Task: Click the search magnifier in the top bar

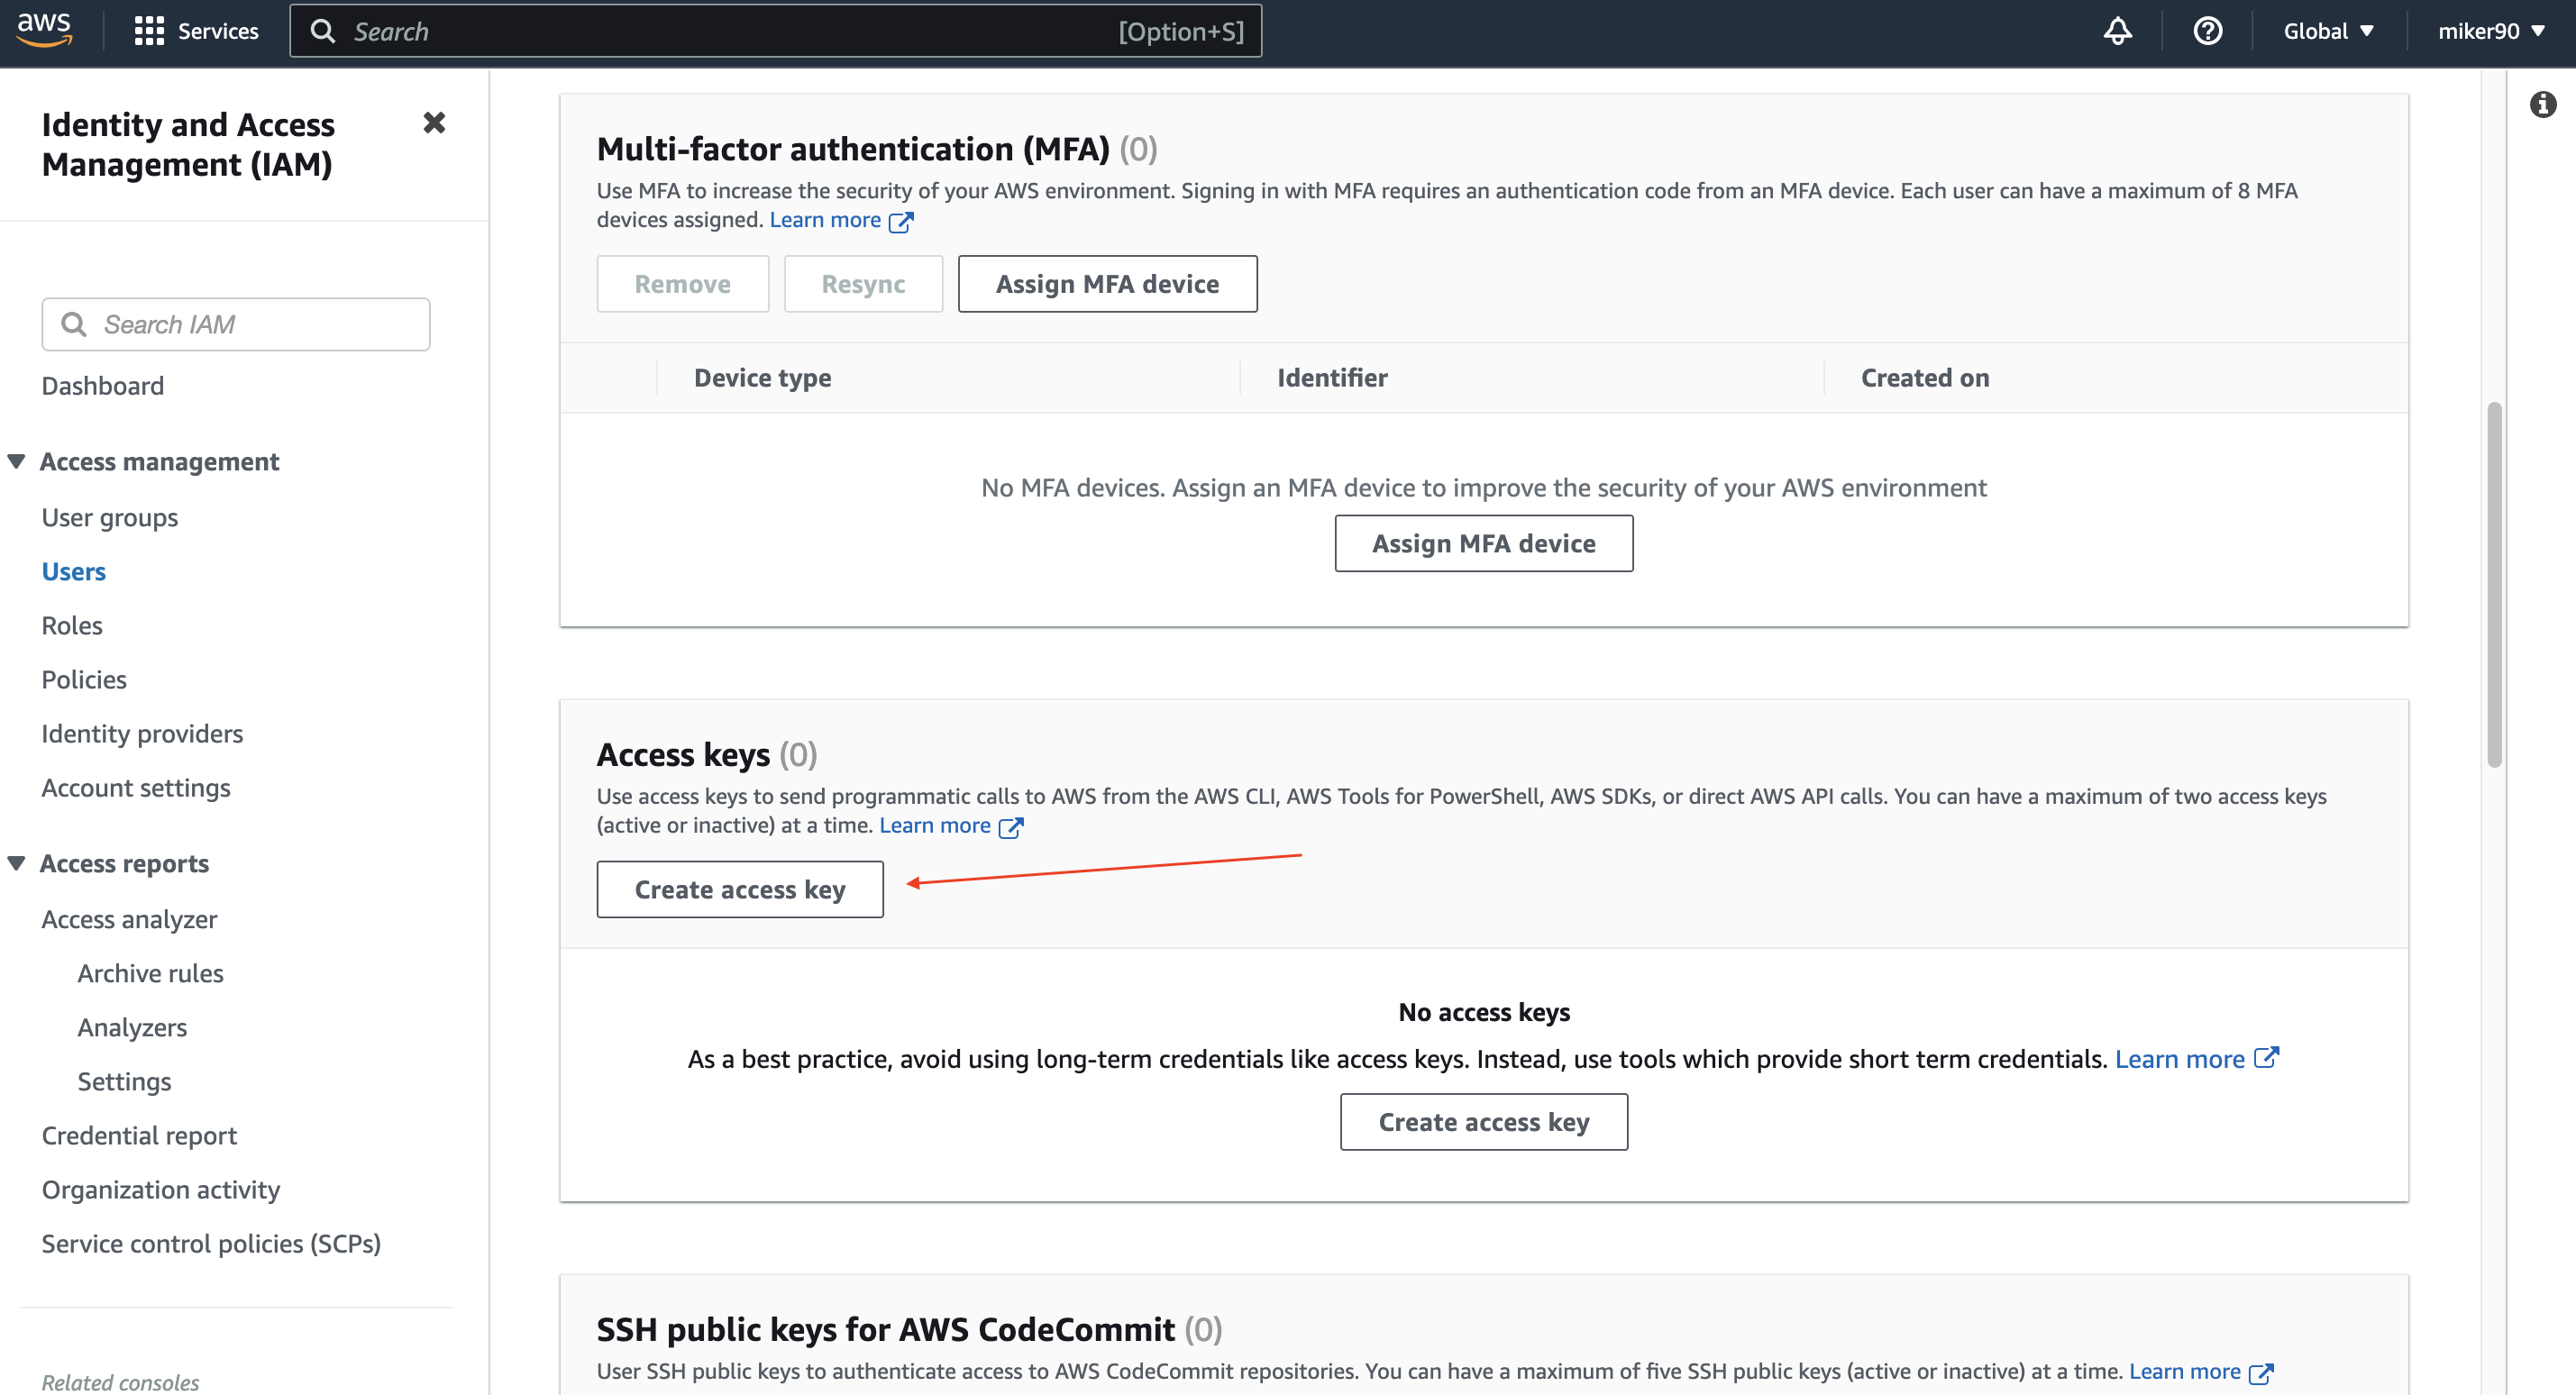Action: coord(322,31)
